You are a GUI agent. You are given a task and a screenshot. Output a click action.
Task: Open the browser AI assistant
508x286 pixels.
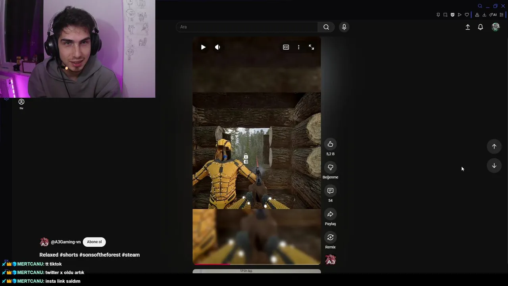tap(493, 15)
